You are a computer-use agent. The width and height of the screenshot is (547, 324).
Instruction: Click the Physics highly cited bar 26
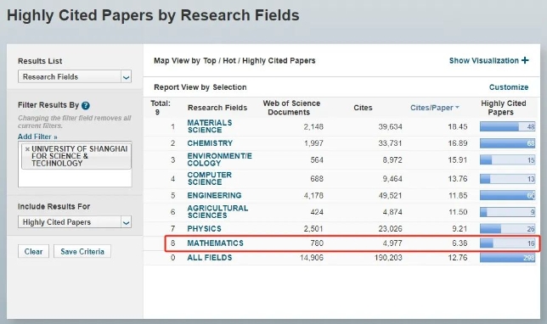[507, 229]
